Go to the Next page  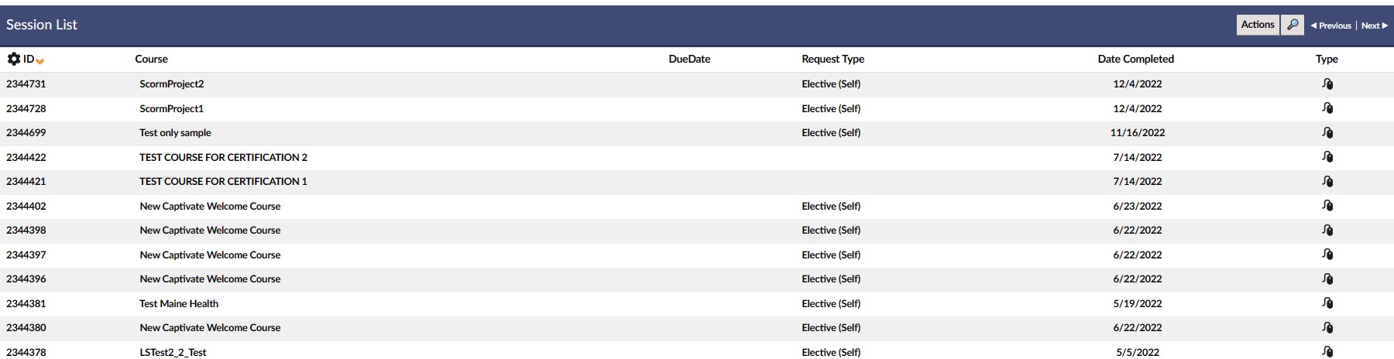[1374, 26]
